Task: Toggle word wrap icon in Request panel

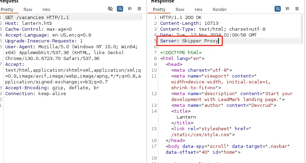Action: pyautogui.click(x=120, y=9)
